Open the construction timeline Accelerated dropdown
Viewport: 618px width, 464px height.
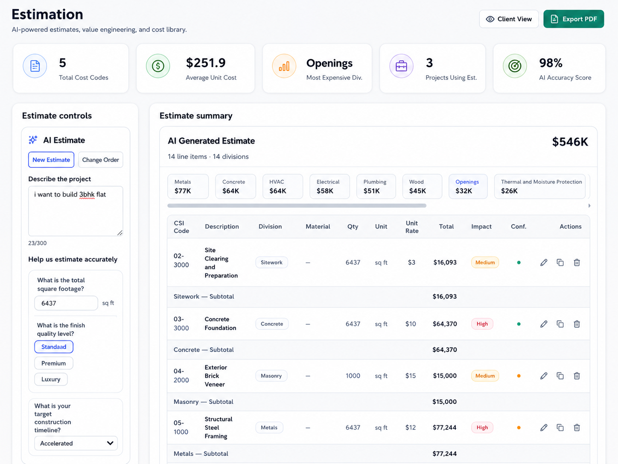76,443
